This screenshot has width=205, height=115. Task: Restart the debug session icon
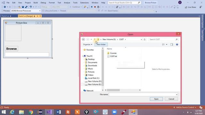click(98, 7)
